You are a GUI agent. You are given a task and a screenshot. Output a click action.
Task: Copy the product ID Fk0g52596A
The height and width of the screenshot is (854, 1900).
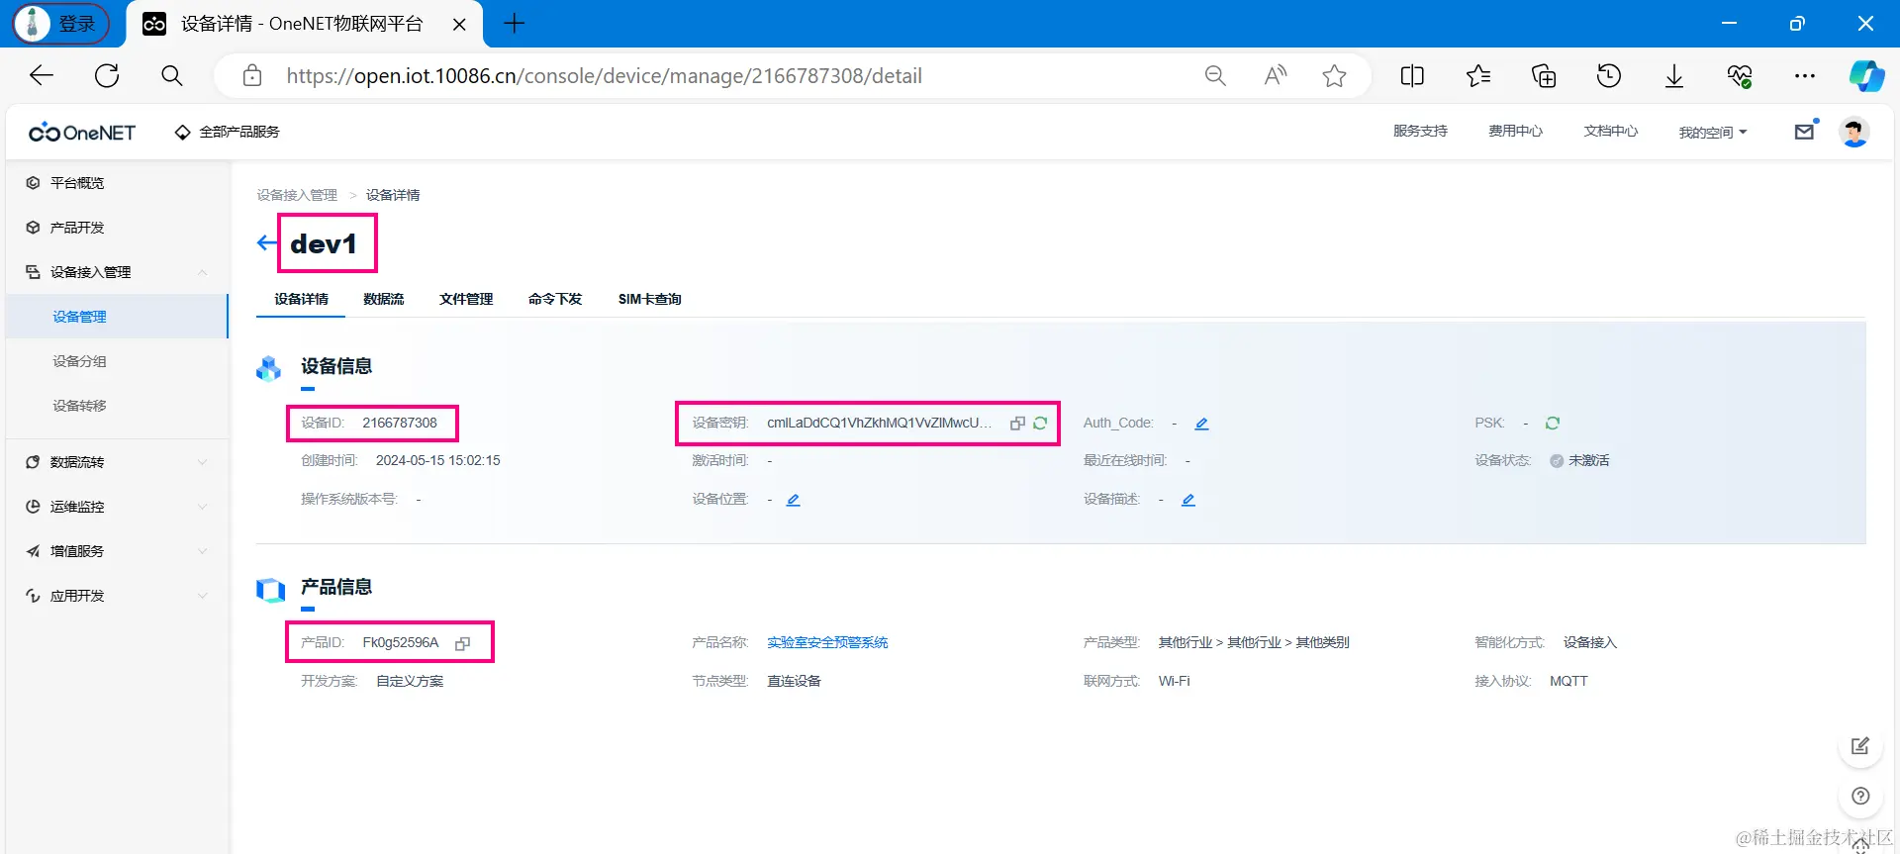point(462,643)
